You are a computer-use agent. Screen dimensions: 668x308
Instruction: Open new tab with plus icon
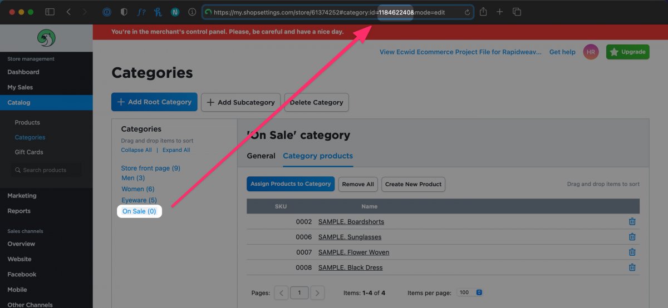point(500,12)
